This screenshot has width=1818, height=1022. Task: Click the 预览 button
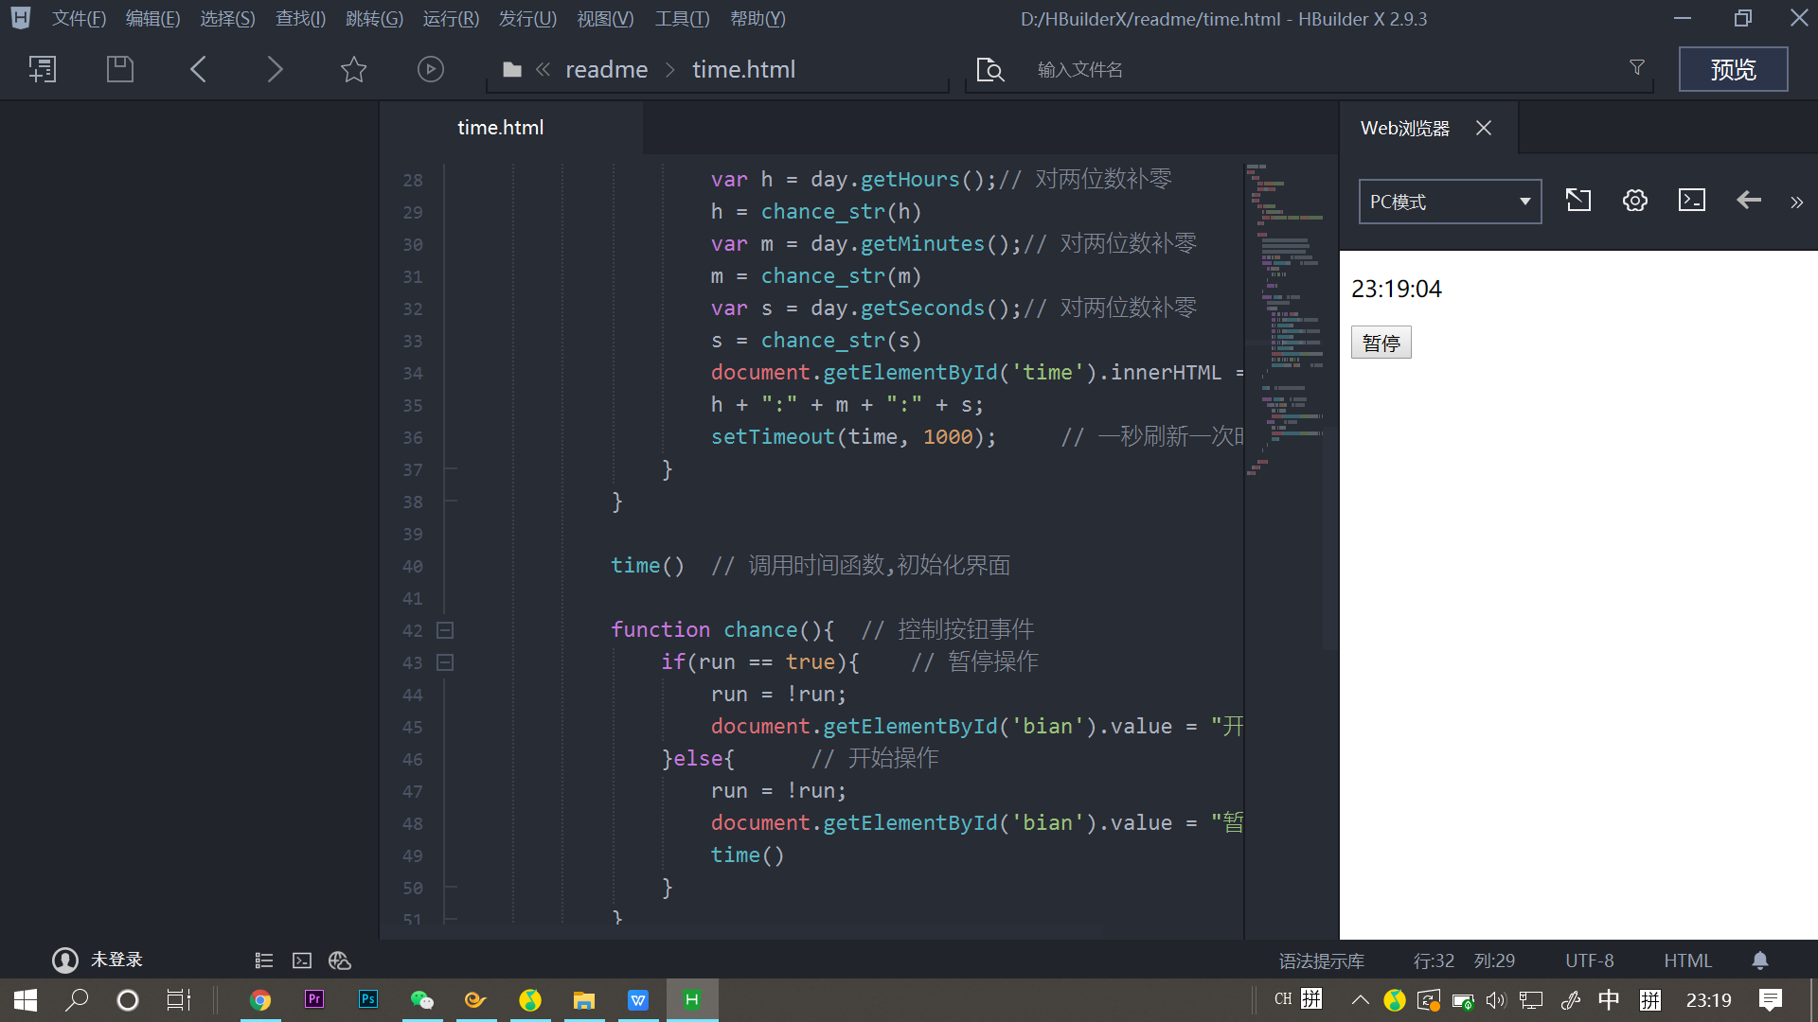click(1733, 69)
